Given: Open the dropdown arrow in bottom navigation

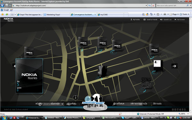Looking at the screenshot, I should click(x=62, y=104).
